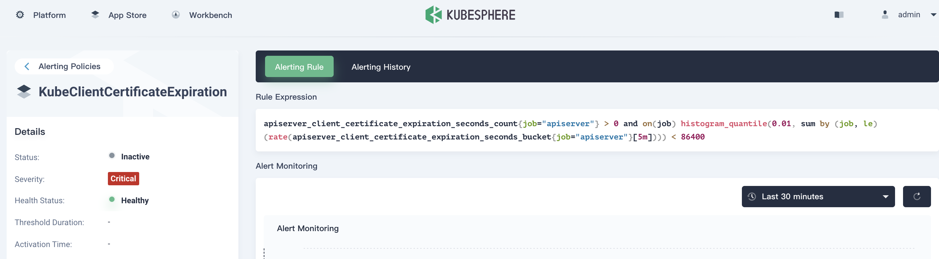Click the KubeClientCertificateExpiration stack icon
This screenshot has height=259, width=939.
point(24,92)
